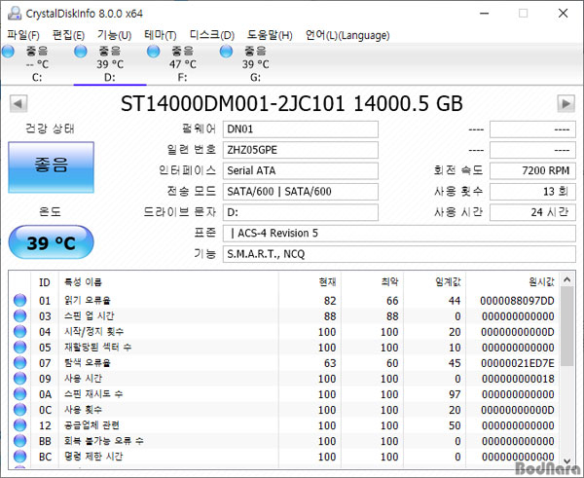584x478 pixels.
Task: Click the 39 °C temperature button
Action: pos(51,242)
